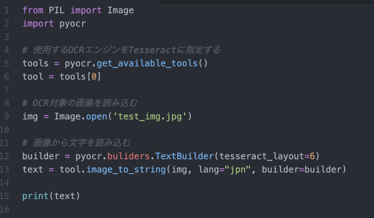Viewport: 374px width, 218px height.
Task: Select the TextBuilder class name on line 12
Action: click(x=184, y=156)
